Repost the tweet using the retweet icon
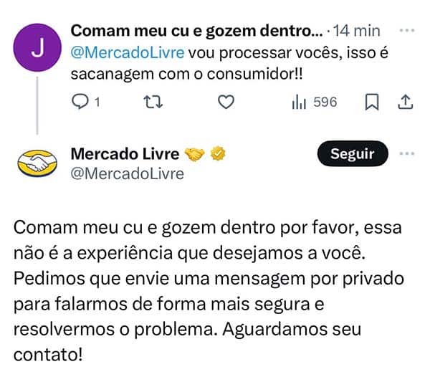The image size is (430, 387). tap(153, 102)
